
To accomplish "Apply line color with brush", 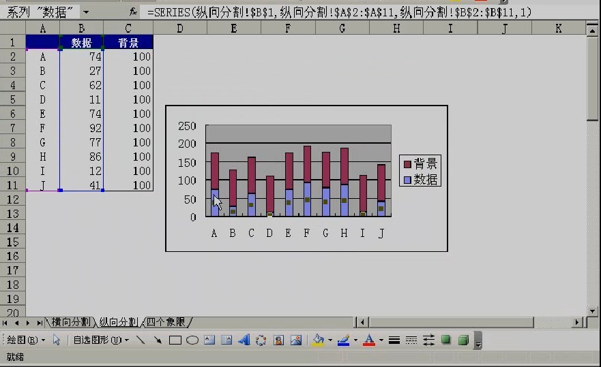I will point(343,340).
